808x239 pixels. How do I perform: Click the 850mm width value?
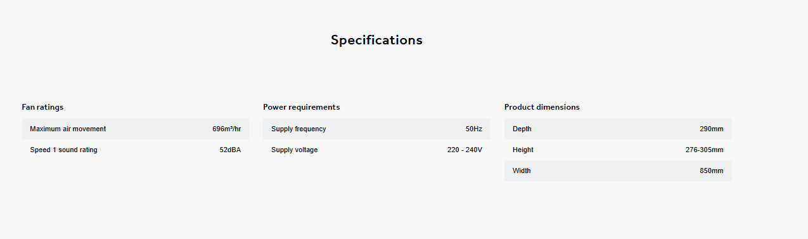(712, 171)
